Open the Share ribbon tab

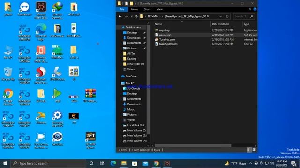tap(147, 9)
